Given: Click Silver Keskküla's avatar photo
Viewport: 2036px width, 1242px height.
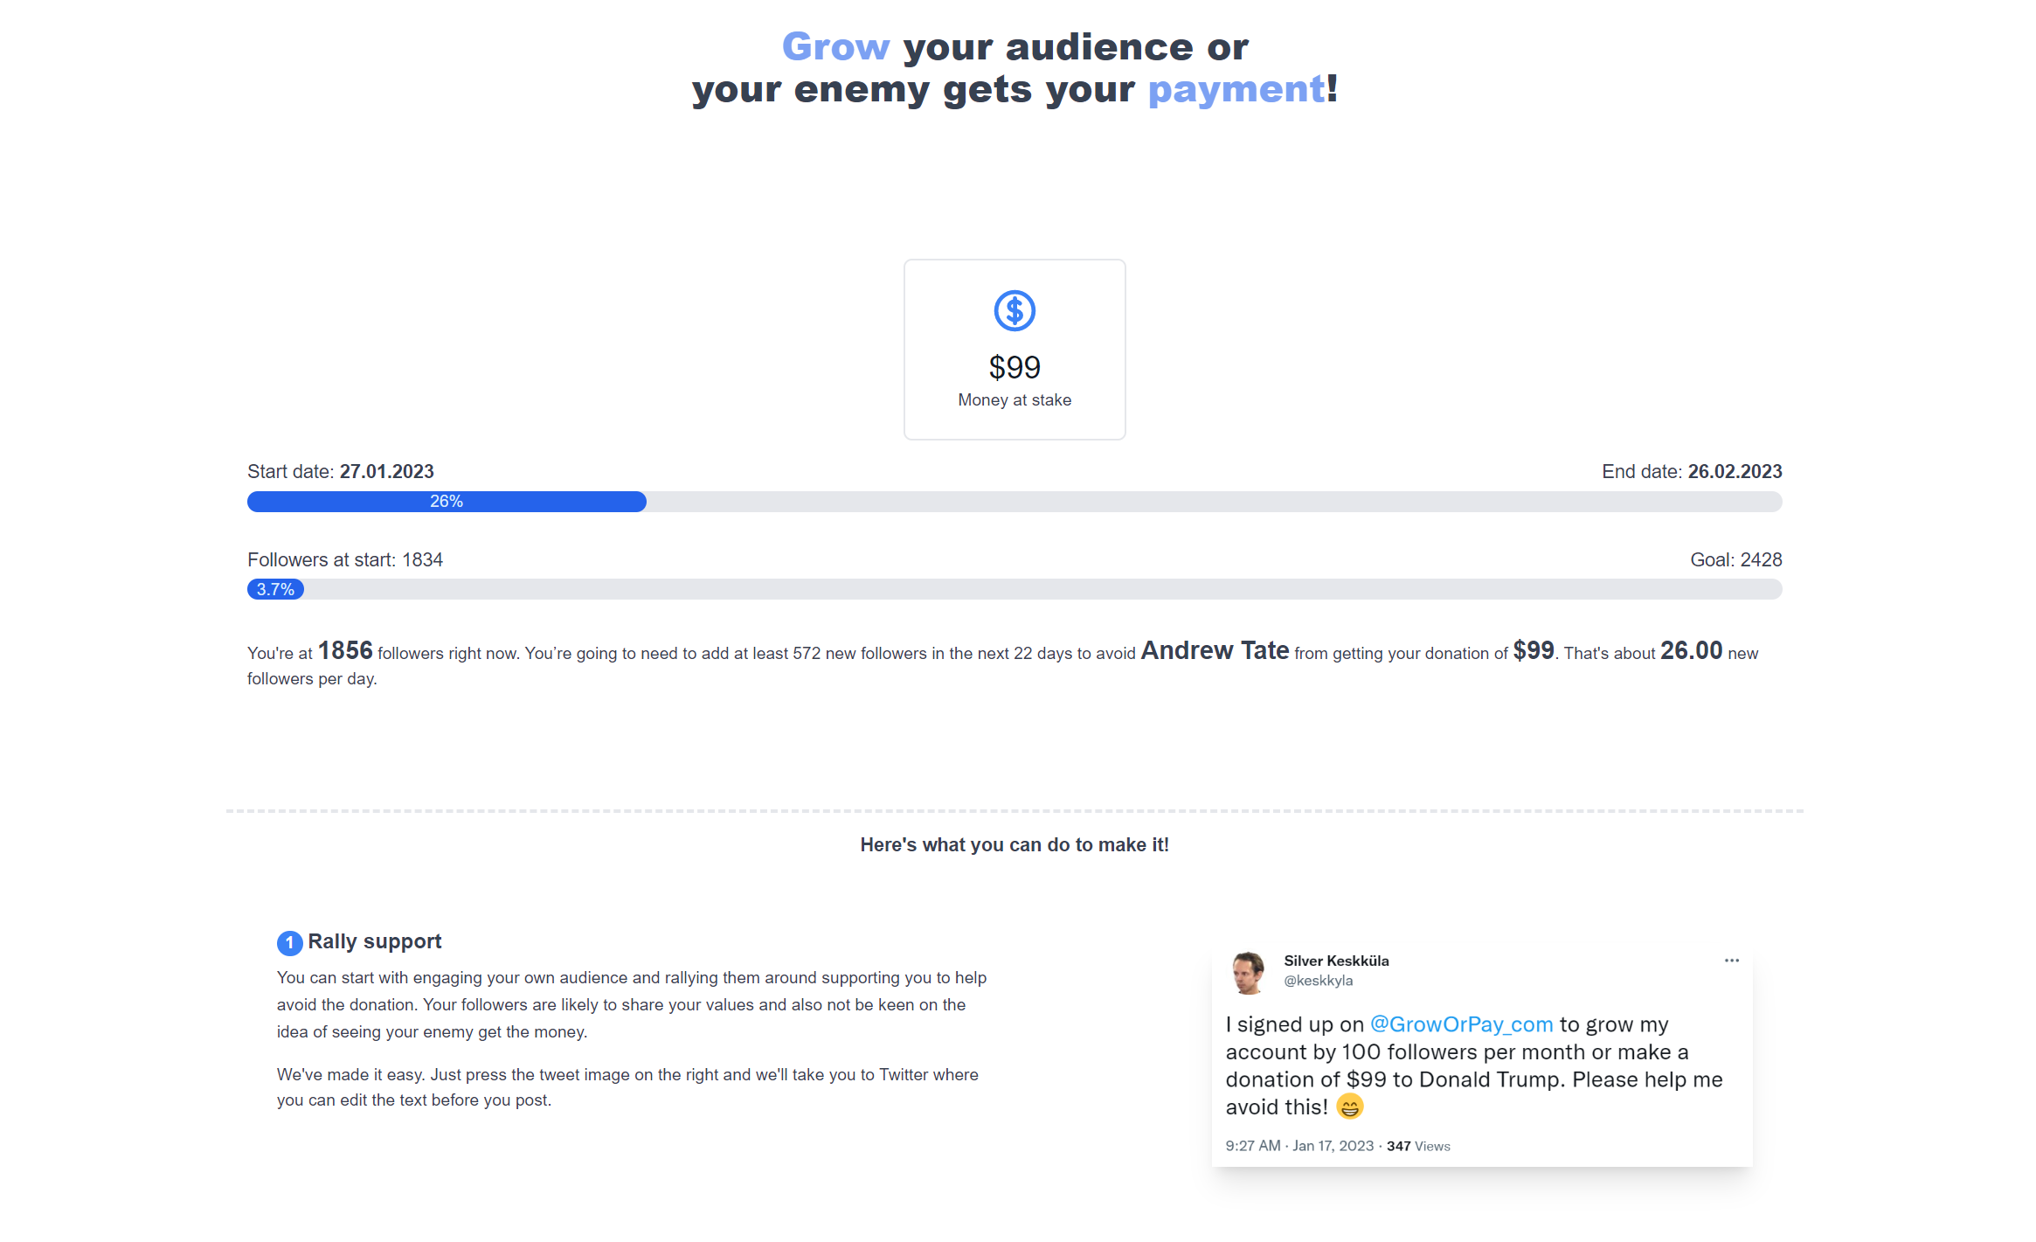Looking at the screenshot, I should [x=1248, y=973].
